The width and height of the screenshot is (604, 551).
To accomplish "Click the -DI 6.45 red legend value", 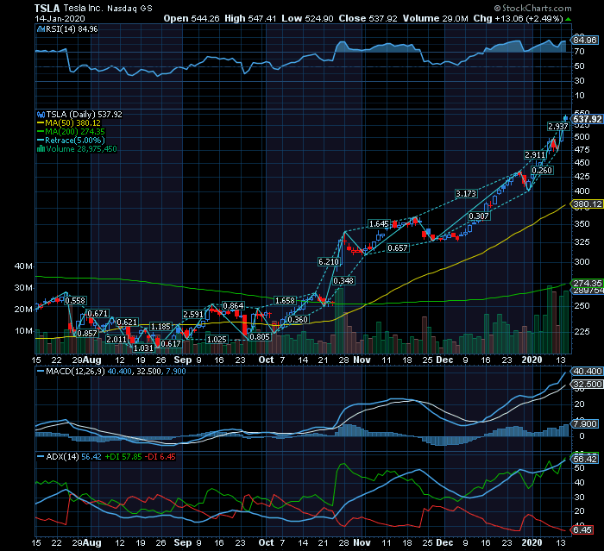I will 160,457.
